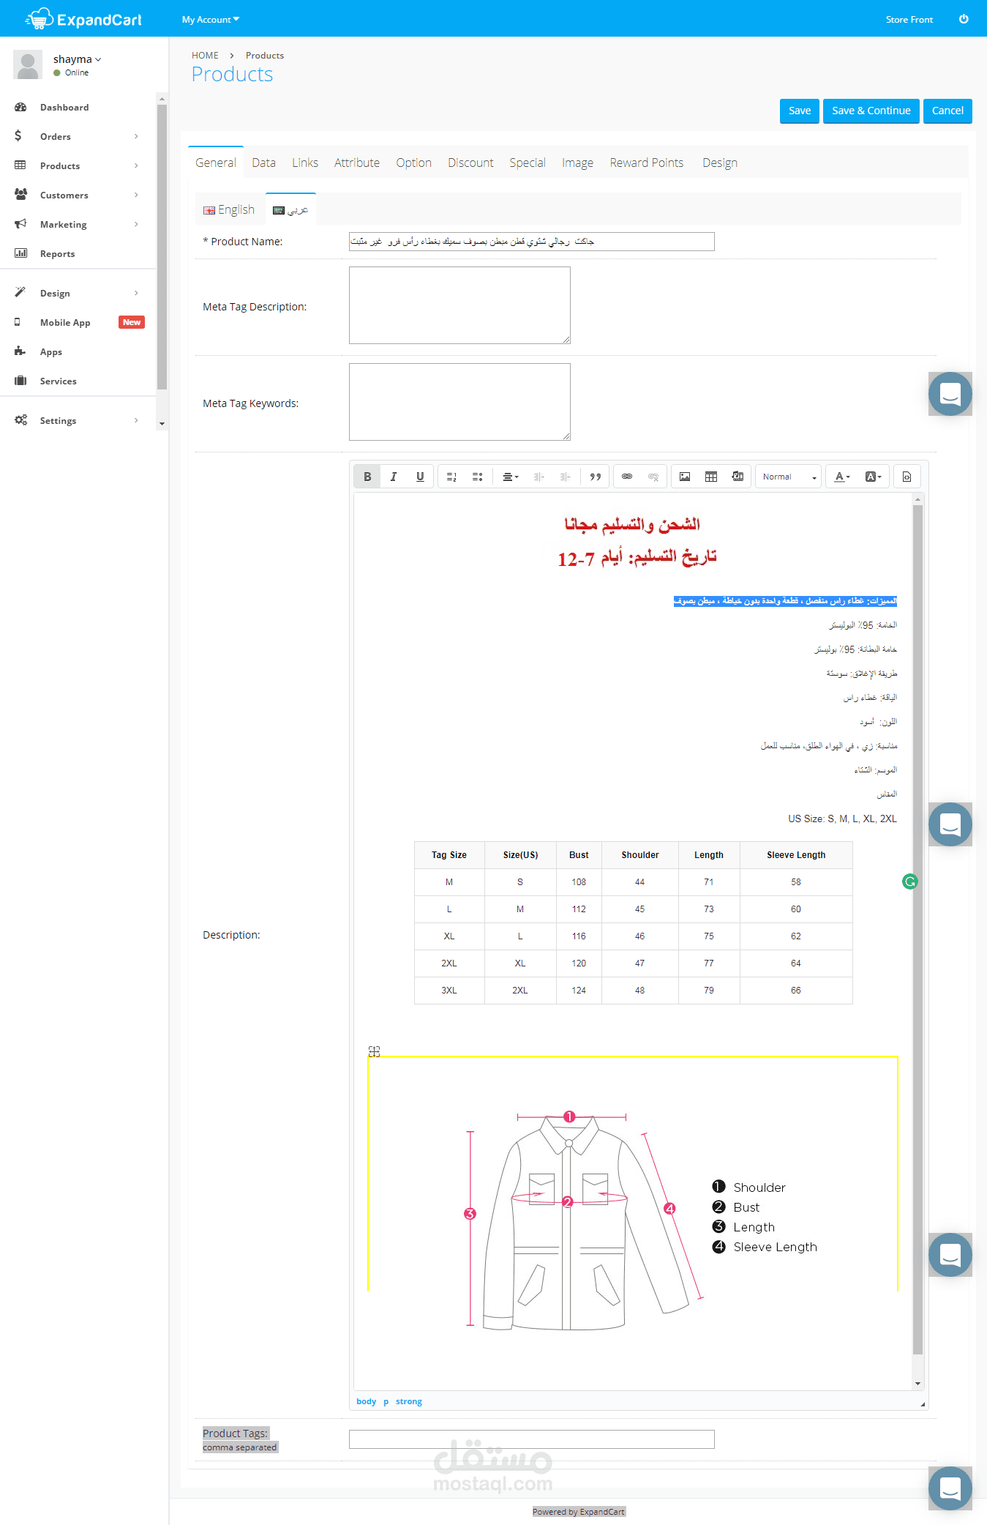Open the Attribute tab
987x1525 pixels.
(357, 163)
